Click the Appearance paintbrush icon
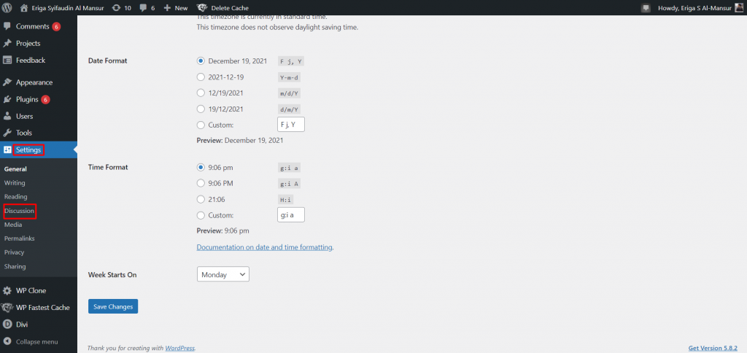747x353 pixels. (7, 82)
